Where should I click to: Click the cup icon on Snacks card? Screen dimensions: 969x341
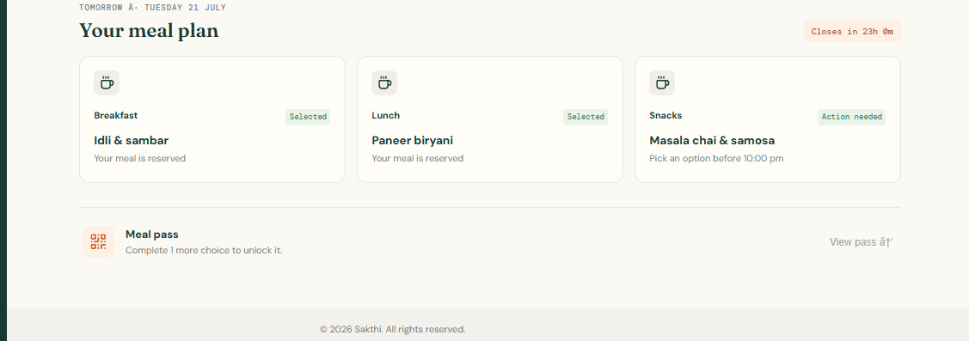pyautogui.click(x=662, y=82)
